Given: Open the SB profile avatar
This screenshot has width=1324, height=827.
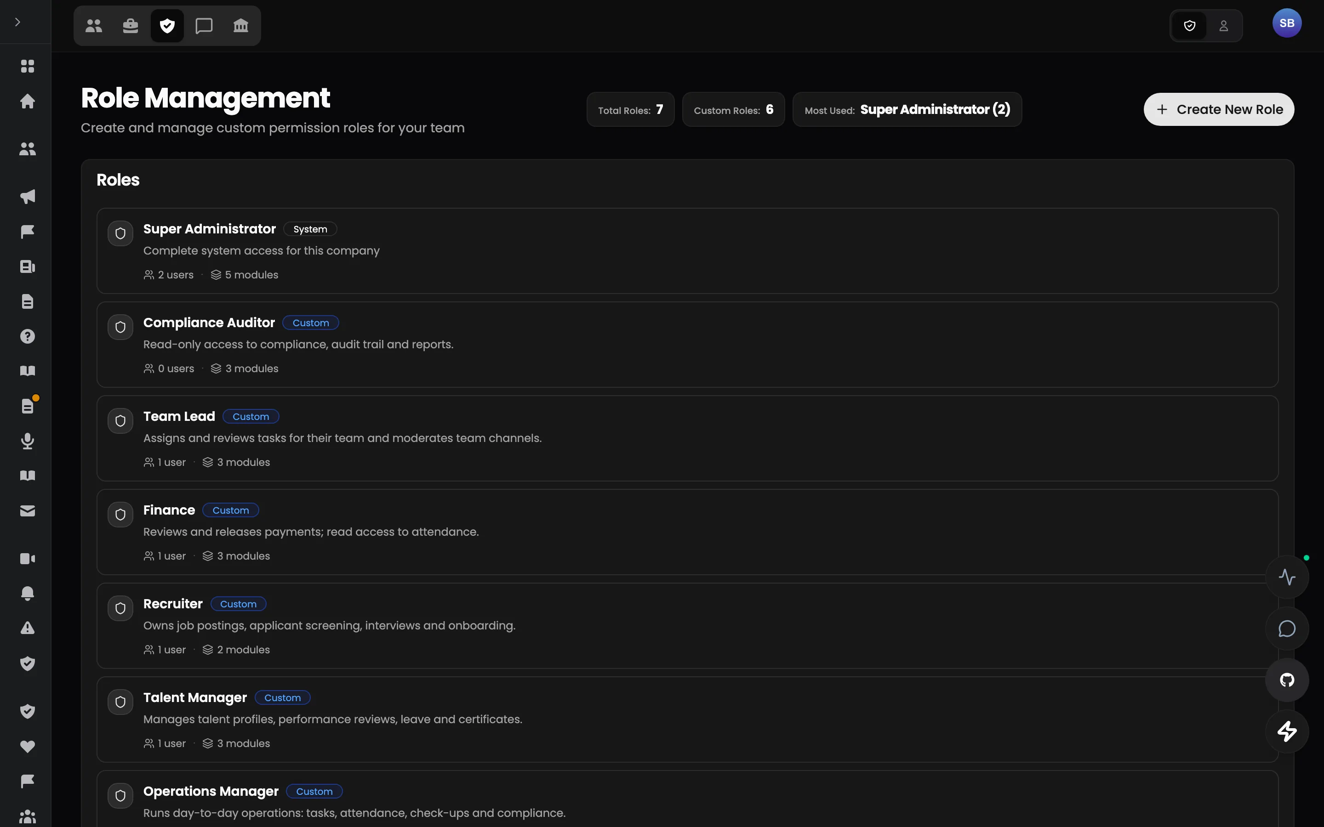Looking at the screenshot, I should point(1287,23).
